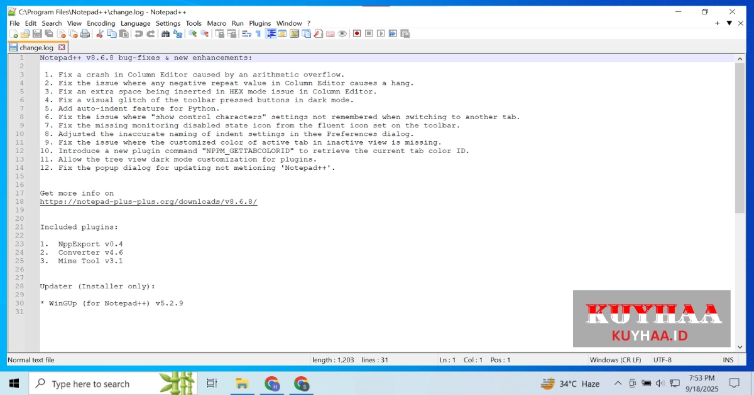Toggle the Show All Characters pilcrow icon
754x395 pixels.
[x=258, y=34]
